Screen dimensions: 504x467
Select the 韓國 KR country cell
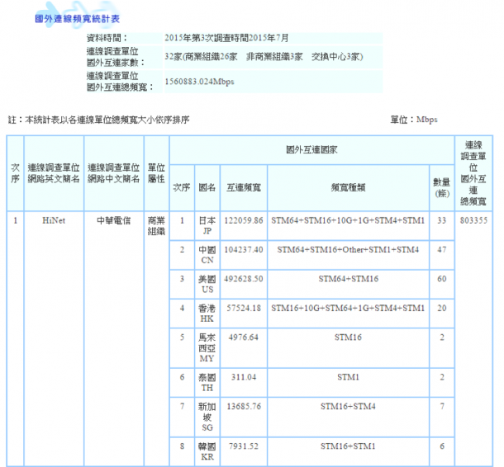pyautogui.click(x=207, y=451)
